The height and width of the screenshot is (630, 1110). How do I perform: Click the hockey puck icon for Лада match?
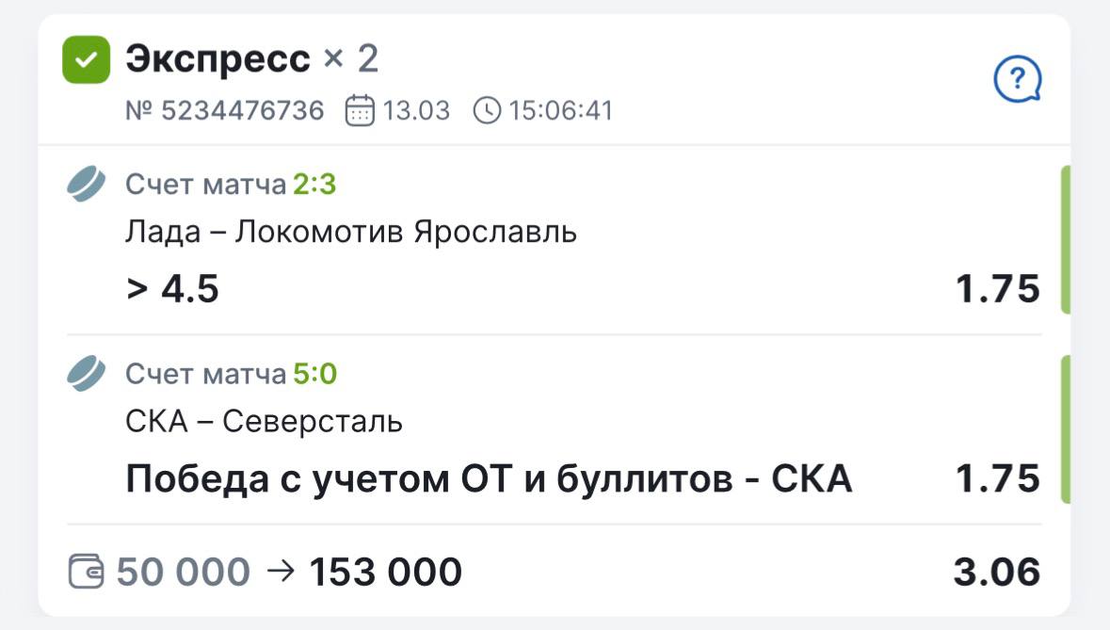click(88, 185)
